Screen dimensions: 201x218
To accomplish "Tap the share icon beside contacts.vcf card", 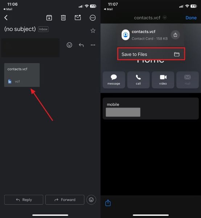I will 175,35.
